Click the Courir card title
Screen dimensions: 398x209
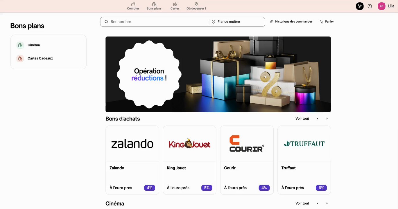(230, 168)
